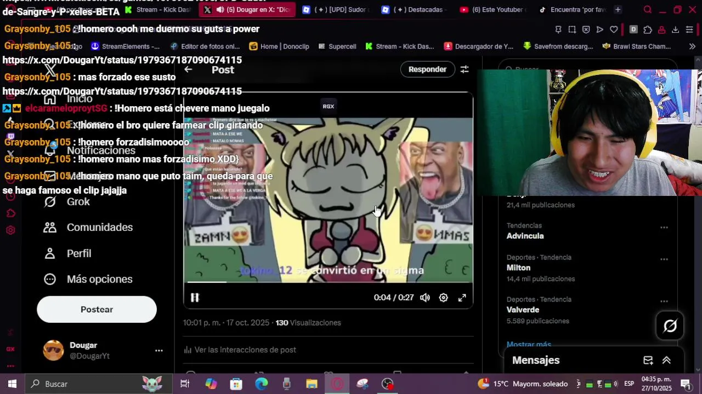Expand the Mensajes drawer

point(666,360)
